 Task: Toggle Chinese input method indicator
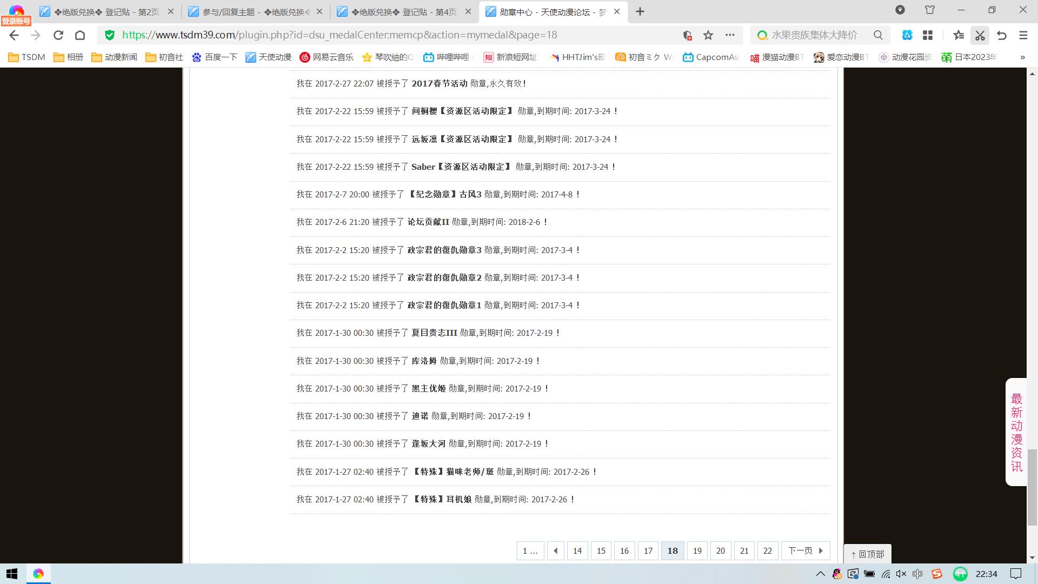(x=917, y=574)
